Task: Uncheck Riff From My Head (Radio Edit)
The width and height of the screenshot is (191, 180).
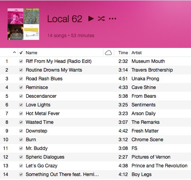Action: 21,61
